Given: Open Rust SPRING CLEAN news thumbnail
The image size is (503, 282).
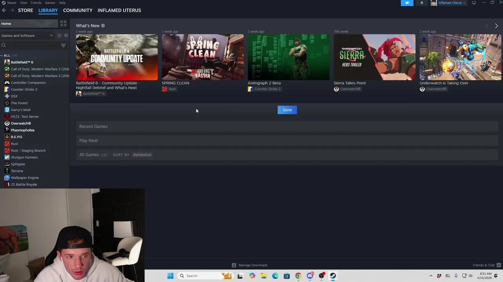Looking at the screenshot, I should tap(203, 57).
